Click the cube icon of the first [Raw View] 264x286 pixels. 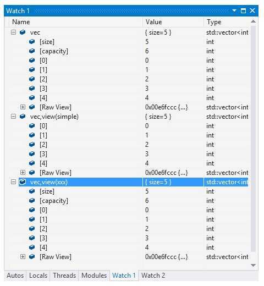point(32,107)
